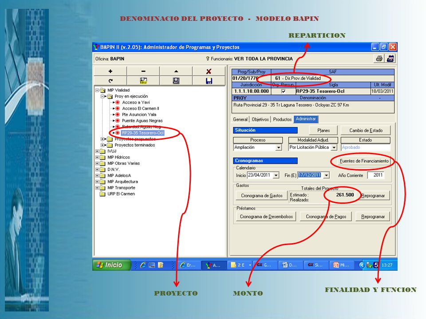Switch to the Objetivos tab
This screenshot has height=319, width=426.
pyautogui.click(x=260, y=119)
